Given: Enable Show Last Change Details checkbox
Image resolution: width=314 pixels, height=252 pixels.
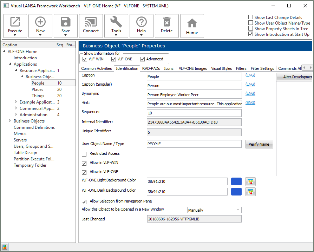Looking at the screenshot, I should 251,17.
